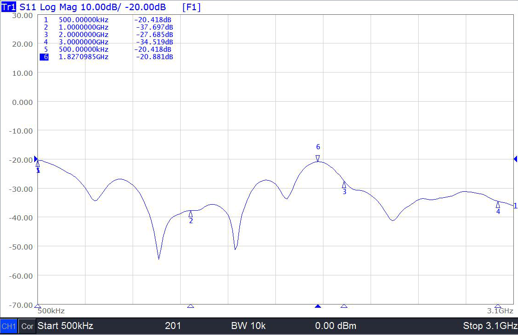Select the CH1 channel indicator
Screen dimensions: 518x335
[x=9, y=326]
